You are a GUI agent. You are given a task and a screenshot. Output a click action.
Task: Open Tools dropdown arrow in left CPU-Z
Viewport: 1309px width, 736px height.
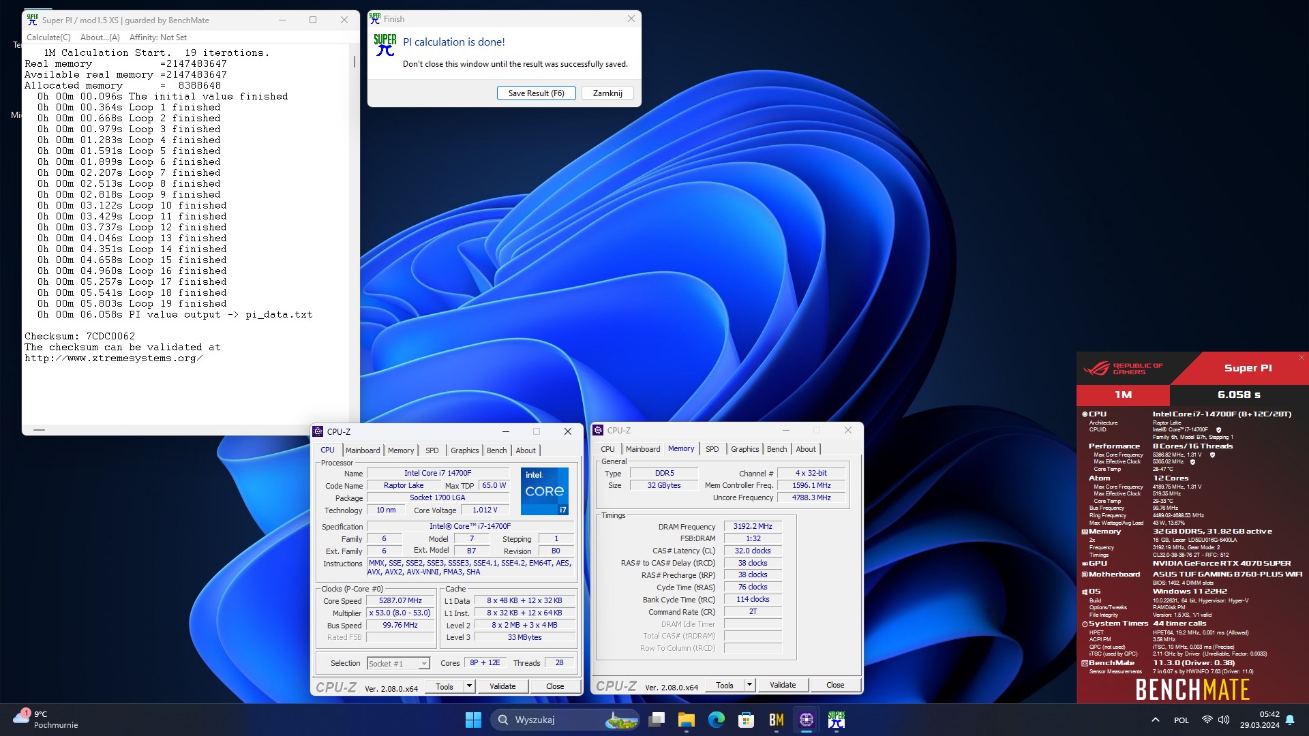click(469, 686)
